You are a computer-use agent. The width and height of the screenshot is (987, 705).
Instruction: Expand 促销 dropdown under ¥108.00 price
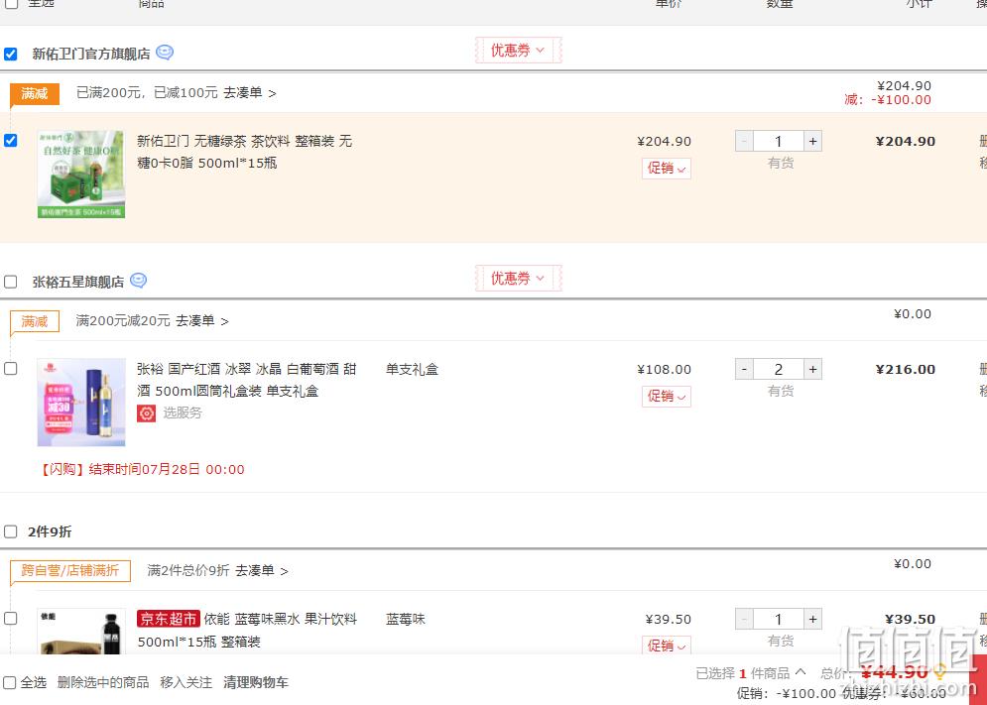click(x=667, y=396)
